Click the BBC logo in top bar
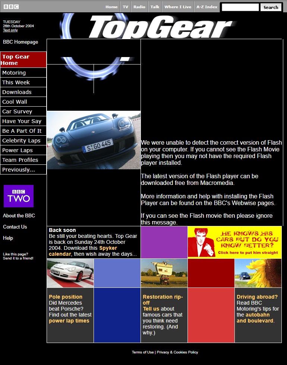This screenshot has width=287, height=365. coord(11,7)
